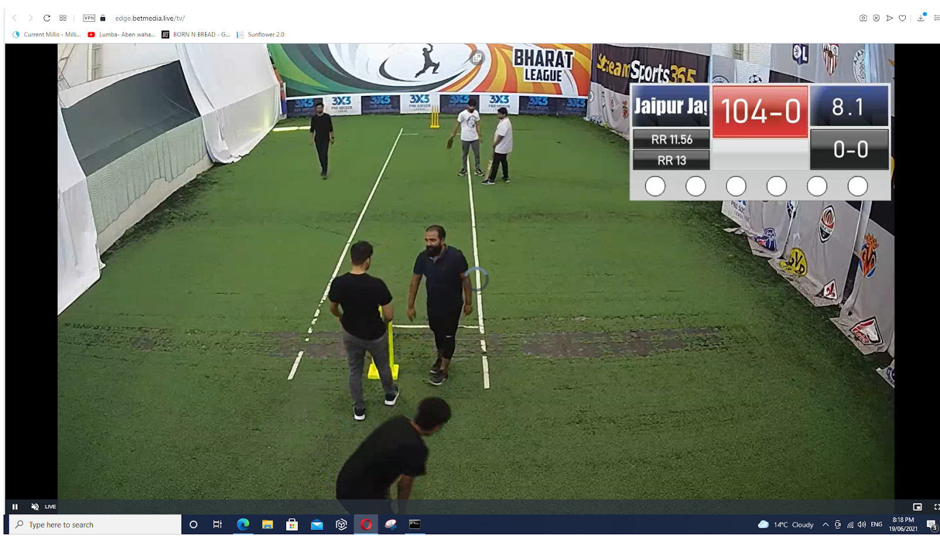
Task: Open the pink-and-blue app on taskbar
Action: [391, 525]
